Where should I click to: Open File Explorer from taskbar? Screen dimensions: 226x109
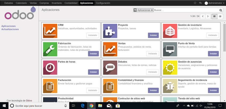[x=100, y=106]
